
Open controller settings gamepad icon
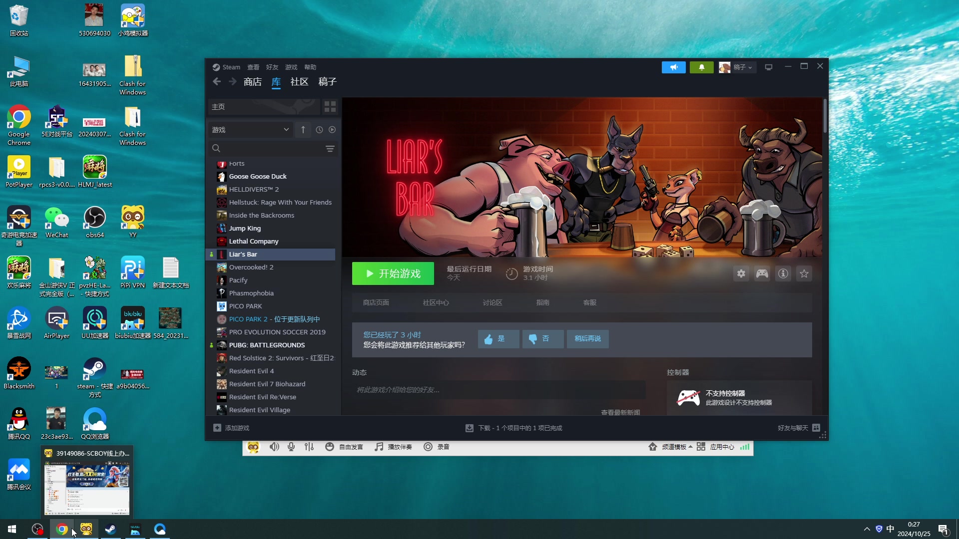coord(762,273)
